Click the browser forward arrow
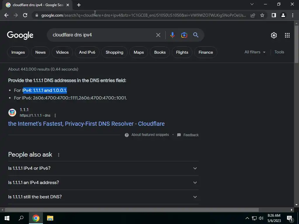This screenshot has height=224, width=299. pos(16,15)
